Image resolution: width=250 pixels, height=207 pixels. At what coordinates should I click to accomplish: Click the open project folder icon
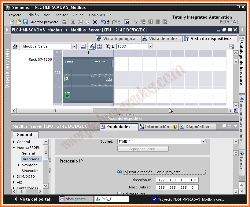(x=19, y=22)
